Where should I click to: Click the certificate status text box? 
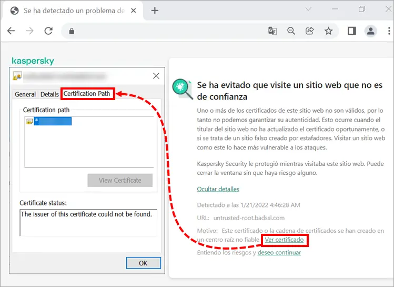coord(88,223)
